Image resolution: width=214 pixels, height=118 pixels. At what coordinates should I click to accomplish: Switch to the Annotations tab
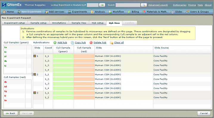59,23
